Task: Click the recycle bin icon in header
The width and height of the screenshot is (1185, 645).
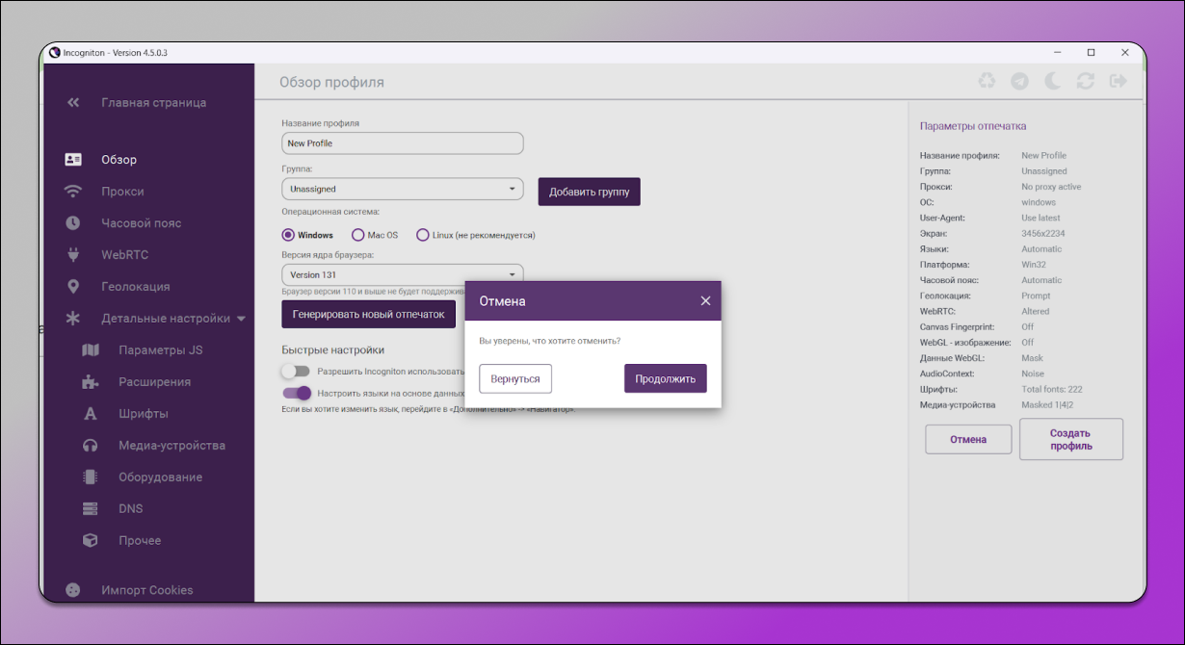Action: (987, 82)
